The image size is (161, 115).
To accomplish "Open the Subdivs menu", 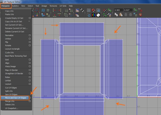I will [15, 6].
